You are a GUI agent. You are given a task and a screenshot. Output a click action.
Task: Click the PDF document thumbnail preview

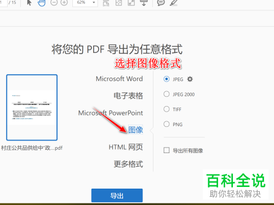[x=32, y=108]
